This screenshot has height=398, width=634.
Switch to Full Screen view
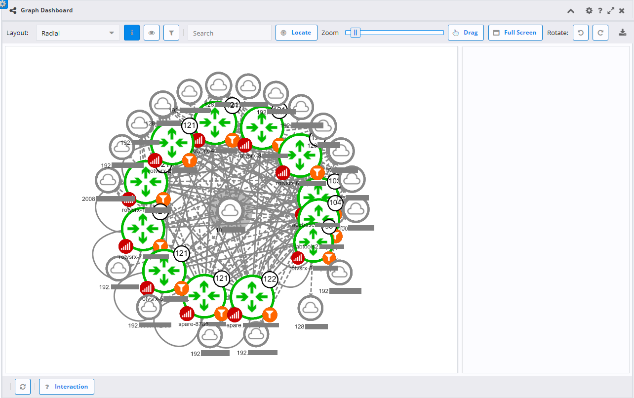515,33
